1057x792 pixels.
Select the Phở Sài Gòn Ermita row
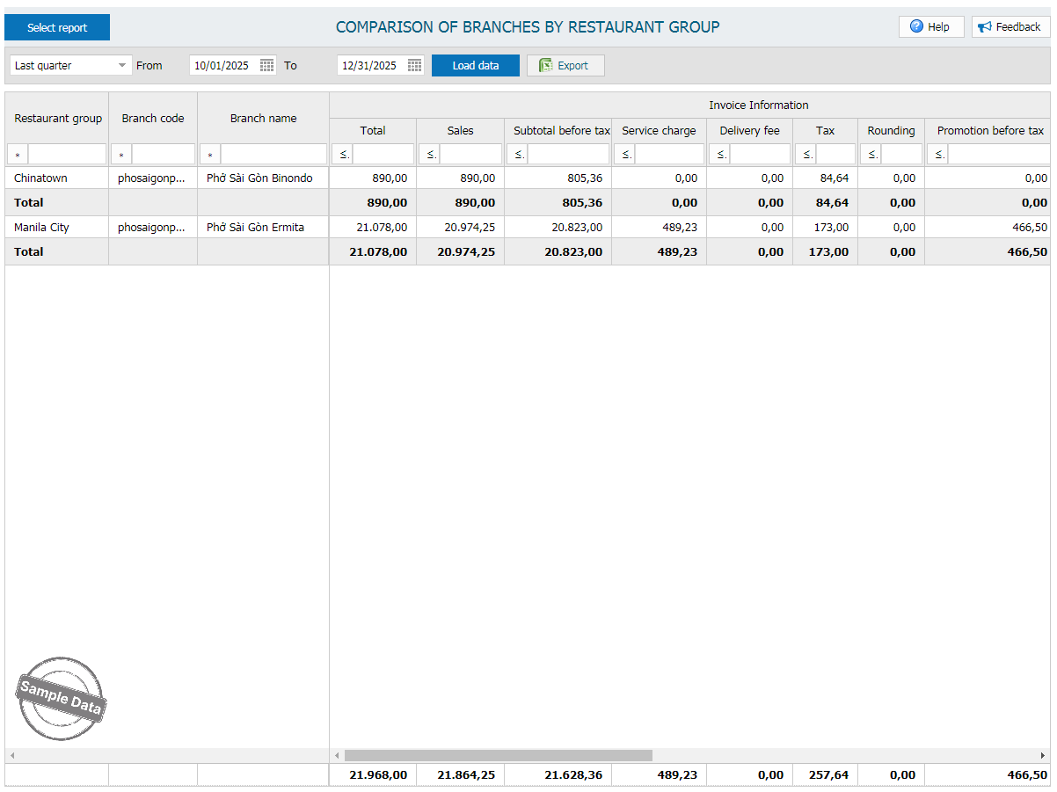coord(255,228)
